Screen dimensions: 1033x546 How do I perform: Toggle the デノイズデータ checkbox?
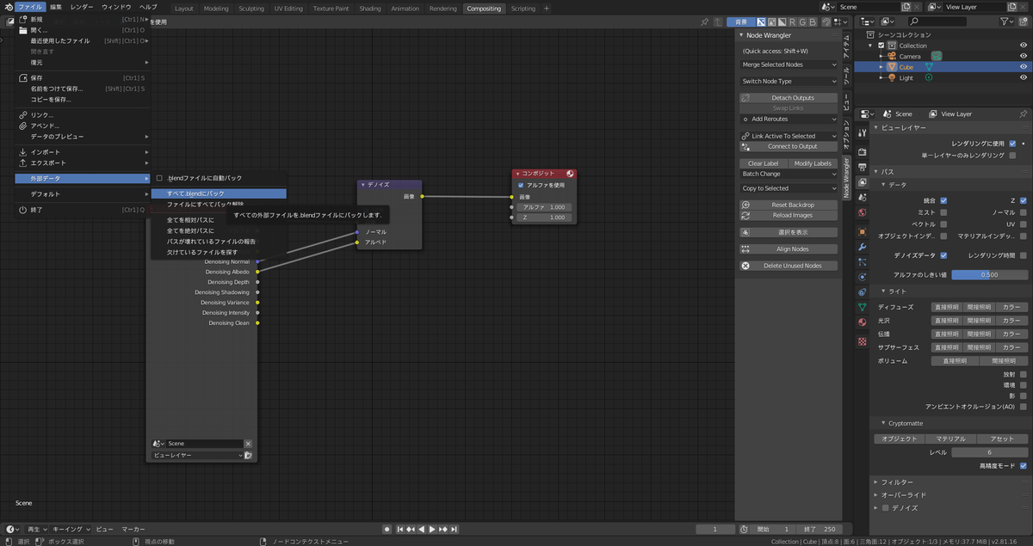(x=943, y=255)
